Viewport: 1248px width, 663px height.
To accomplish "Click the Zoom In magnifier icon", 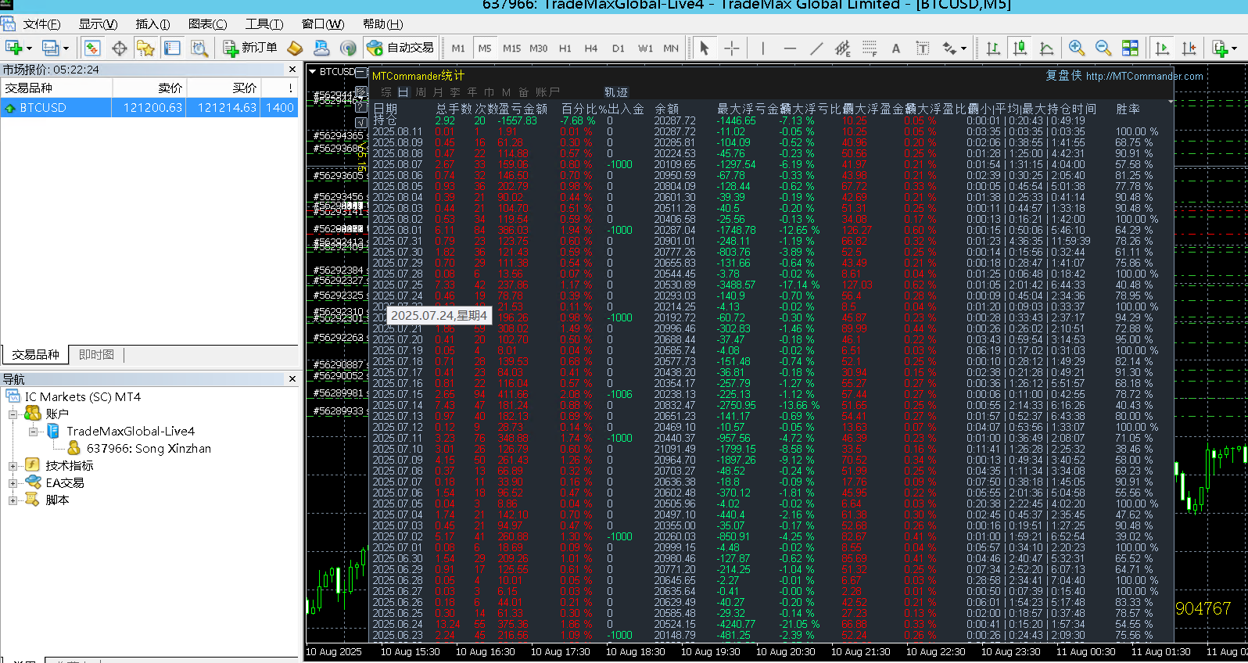I will (x=1077, y=48).
